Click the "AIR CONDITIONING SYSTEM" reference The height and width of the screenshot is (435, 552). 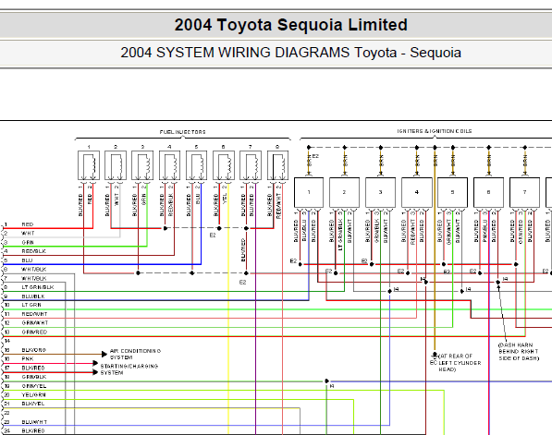point(135,354)
